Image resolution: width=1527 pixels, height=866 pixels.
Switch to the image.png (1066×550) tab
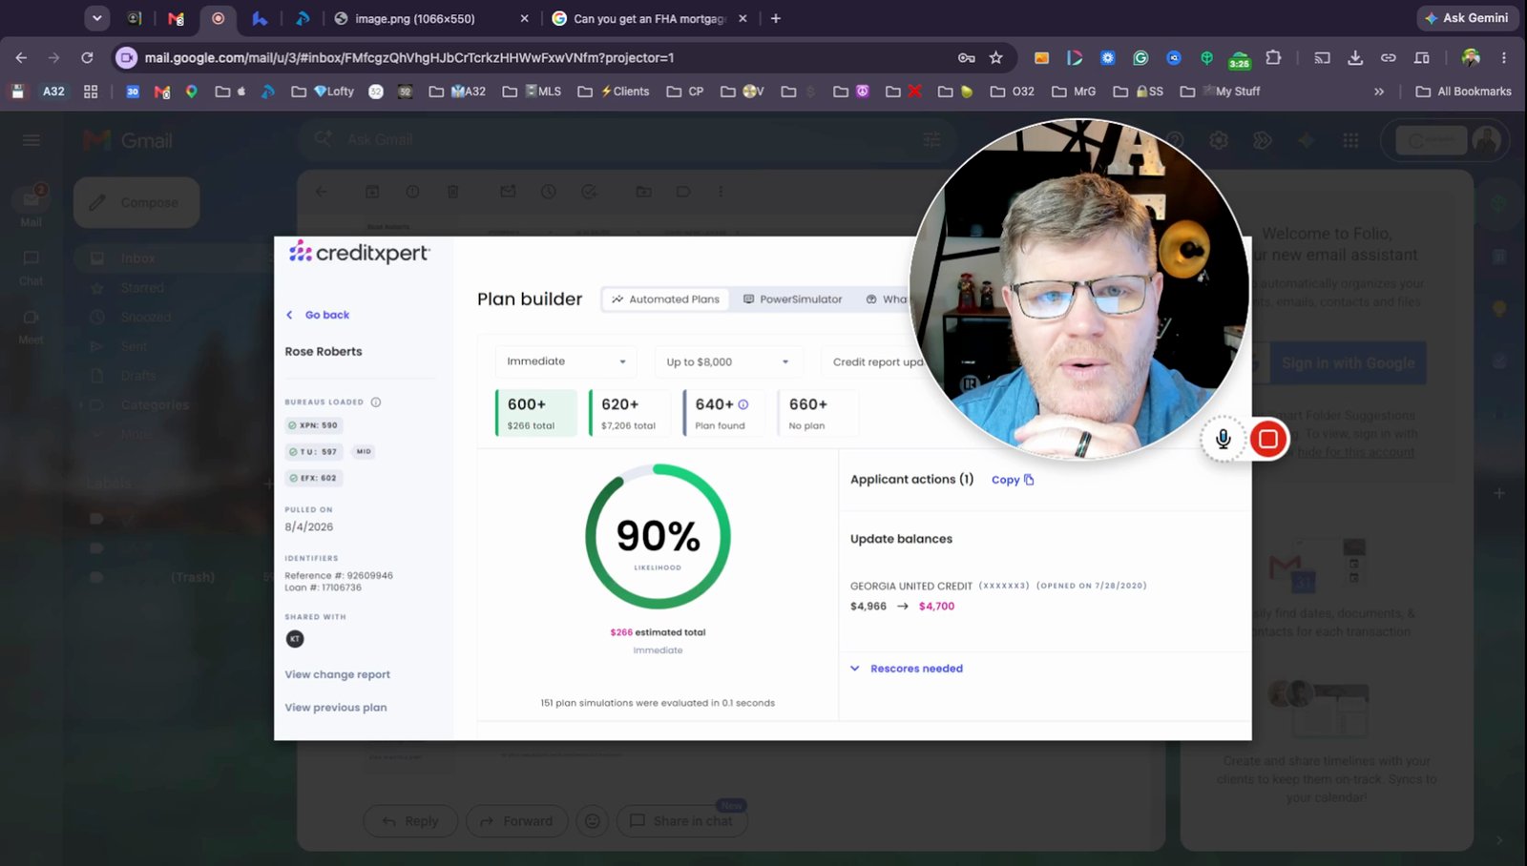432,18
